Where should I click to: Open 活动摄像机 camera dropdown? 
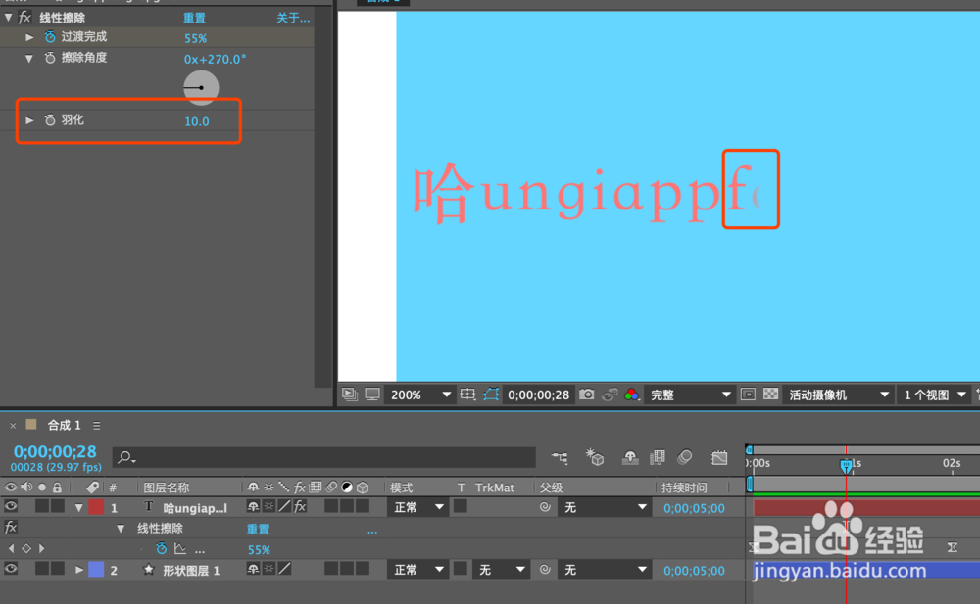(x=838, y=395)
